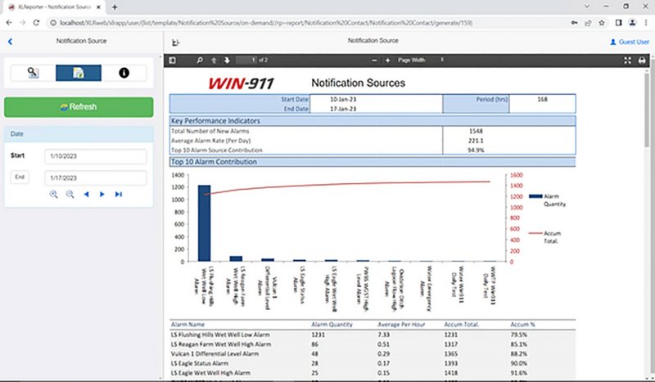Open the browser three-dot menu
The width and height of the screenshot is (655, 382).
[x=646, y=23]
